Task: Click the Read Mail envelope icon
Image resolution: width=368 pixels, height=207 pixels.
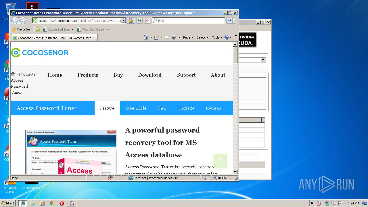Action: [167, 37]
